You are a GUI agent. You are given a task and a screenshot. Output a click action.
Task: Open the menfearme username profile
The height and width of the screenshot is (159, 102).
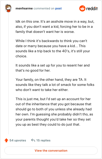24,8
